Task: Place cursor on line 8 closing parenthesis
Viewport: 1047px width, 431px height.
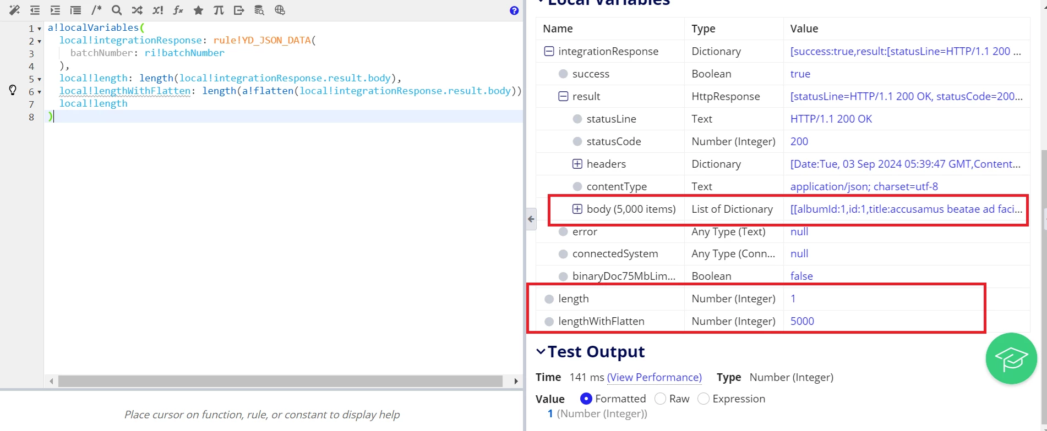Action: [51, 116]
